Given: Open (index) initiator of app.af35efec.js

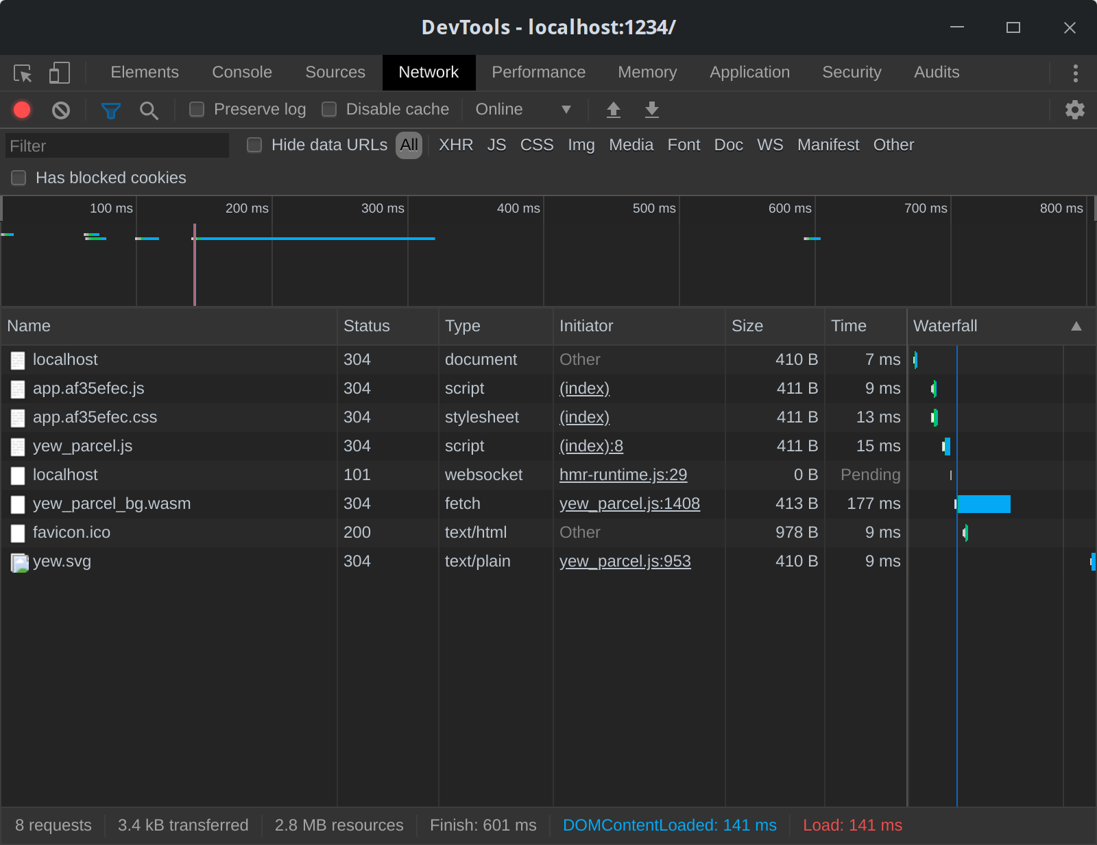Looking at the screenshot, I should (584, 388).
